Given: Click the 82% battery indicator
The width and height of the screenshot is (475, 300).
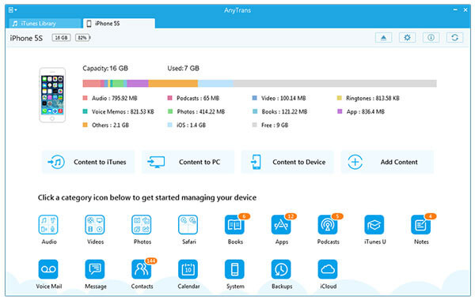Looking at the screenshot, I should 82,38.
